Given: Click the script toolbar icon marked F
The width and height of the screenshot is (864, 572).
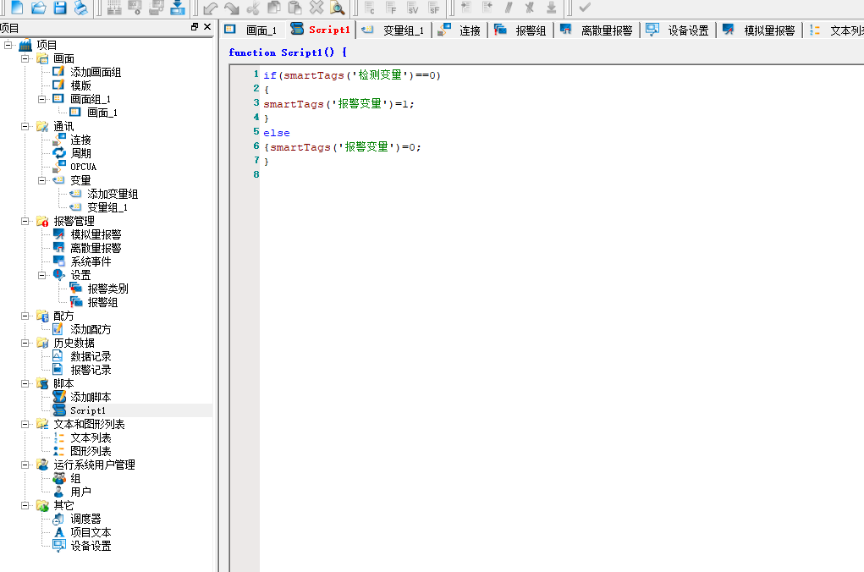Looking at the screenshot, I should click(391, 8).
